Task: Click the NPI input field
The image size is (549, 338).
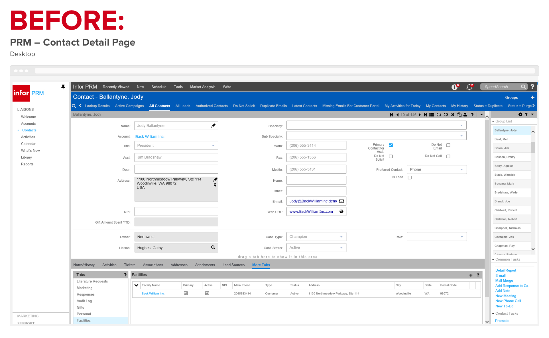Action: tap(176, 212)
